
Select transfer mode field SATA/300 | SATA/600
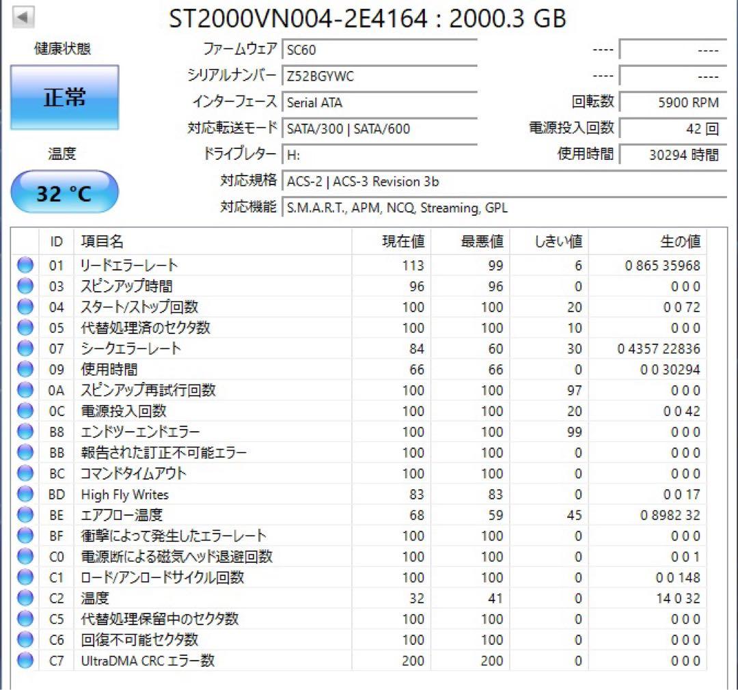coord(379,128)
